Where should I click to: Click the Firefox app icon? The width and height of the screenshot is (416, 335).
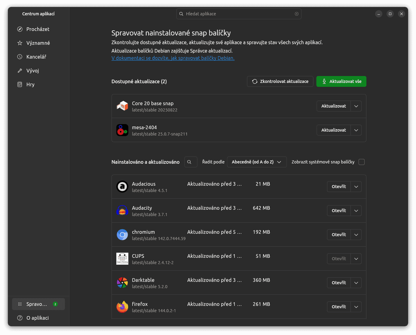click(x=122, y=307)
